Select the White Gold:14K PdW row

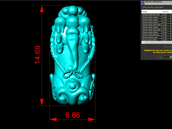[x=157, y=25]
